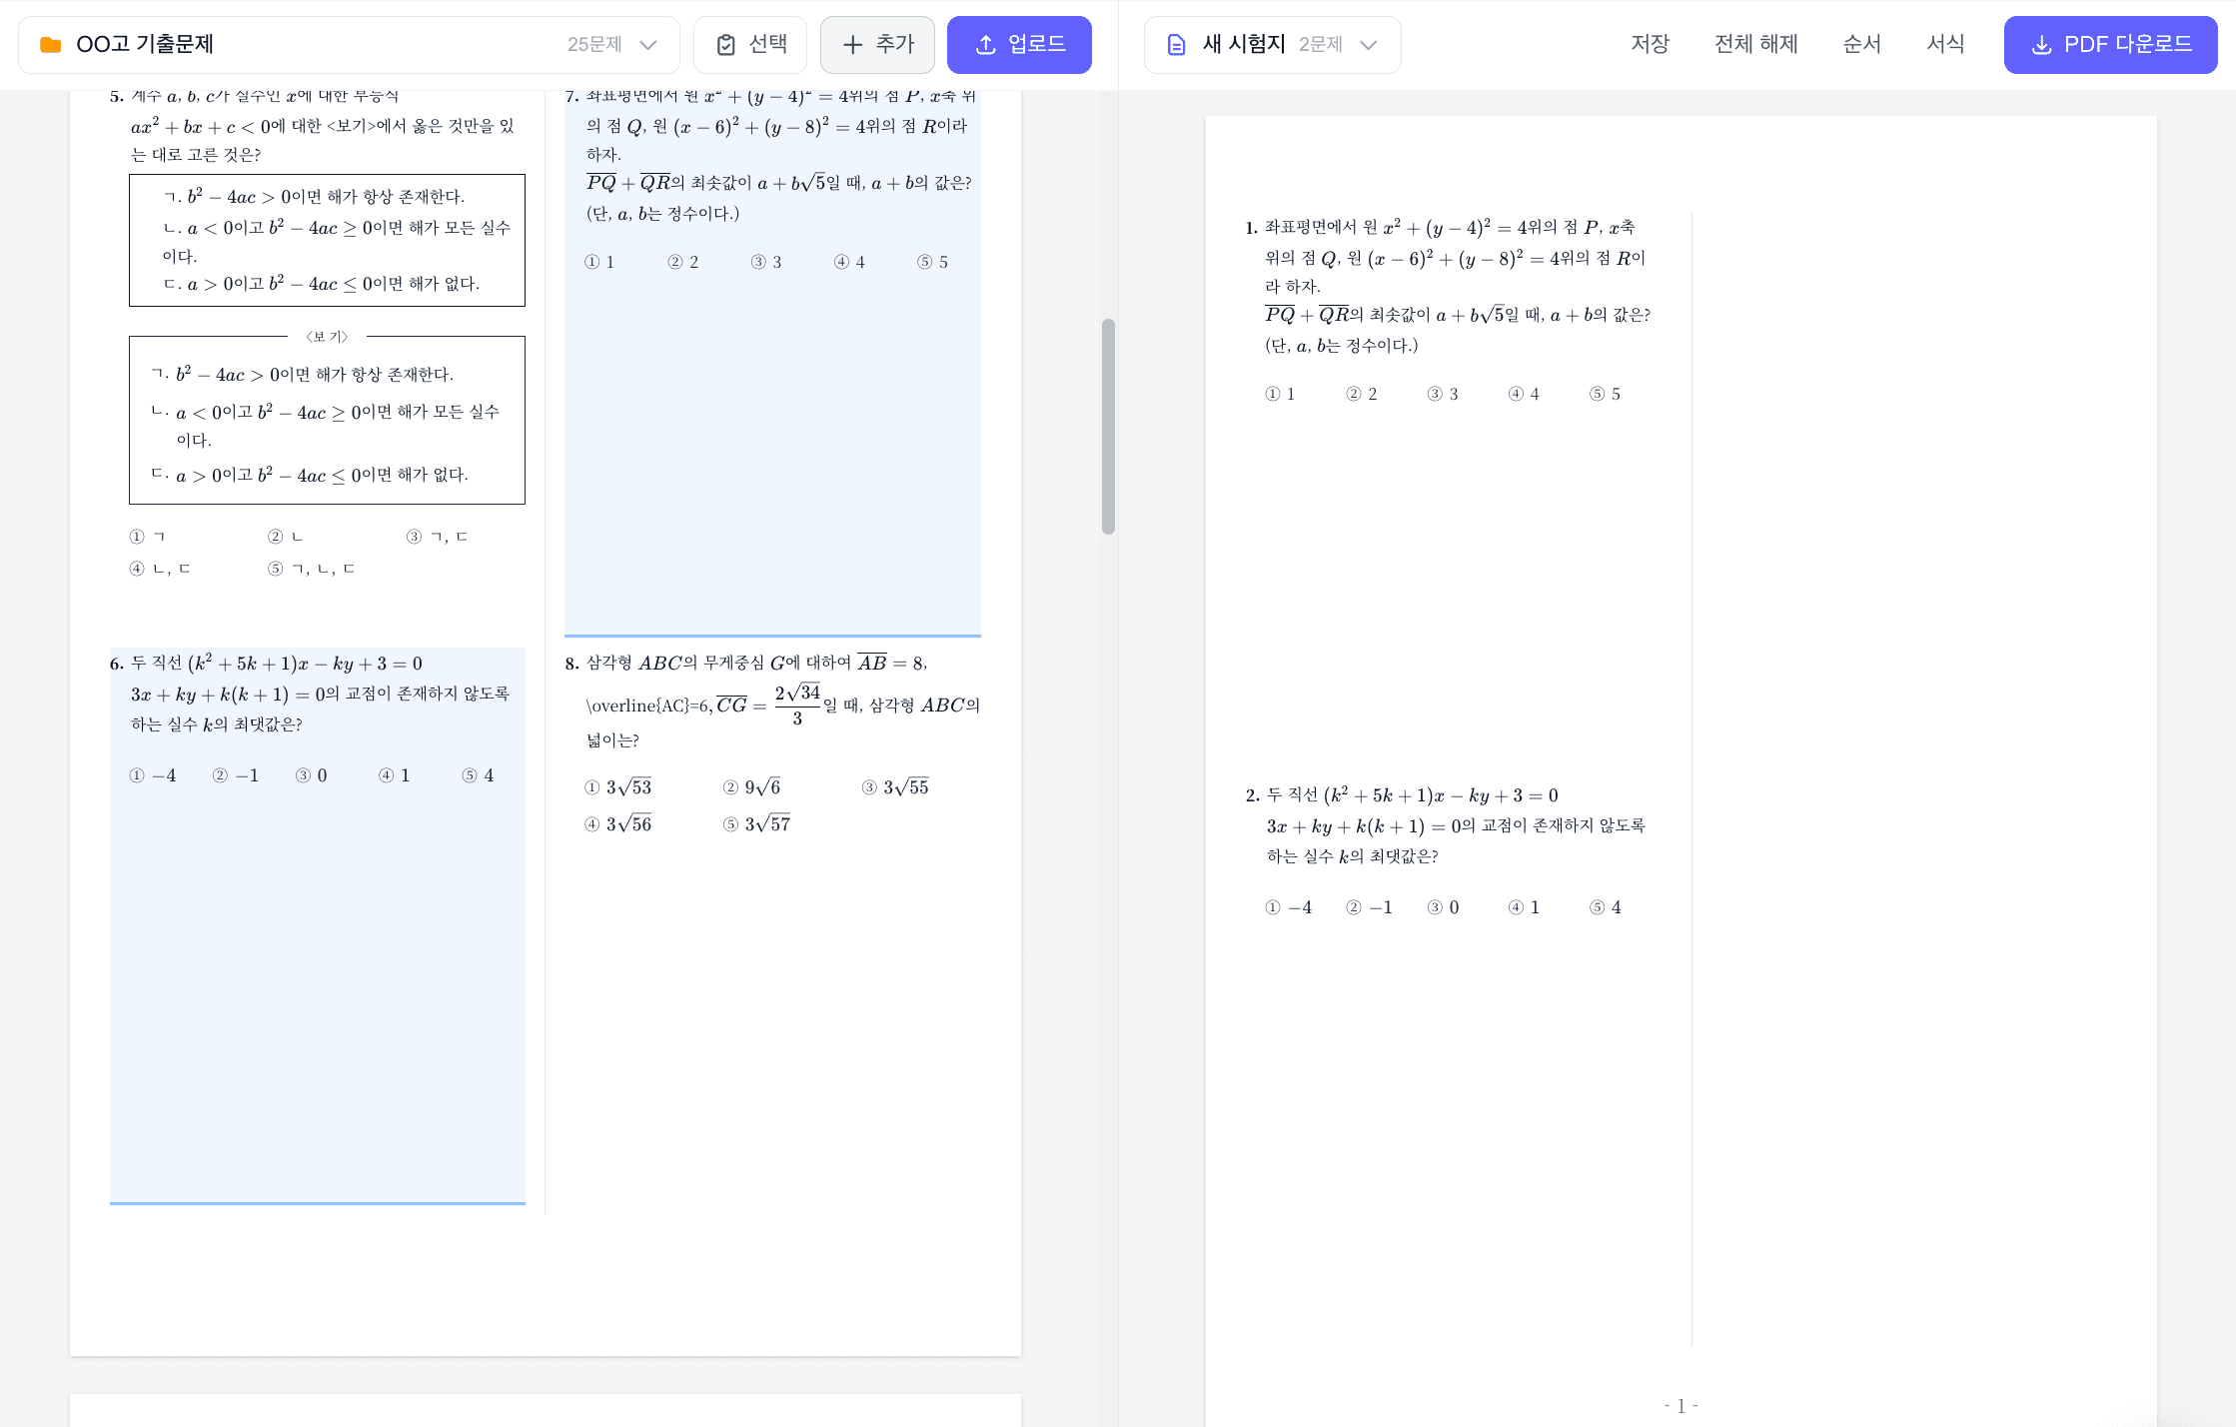Image resolution: width=2236 pixels, height=1427 pixels.
Task: Click the question list vertical scrollbar thumb
Action: click(x=1108, y=427)
